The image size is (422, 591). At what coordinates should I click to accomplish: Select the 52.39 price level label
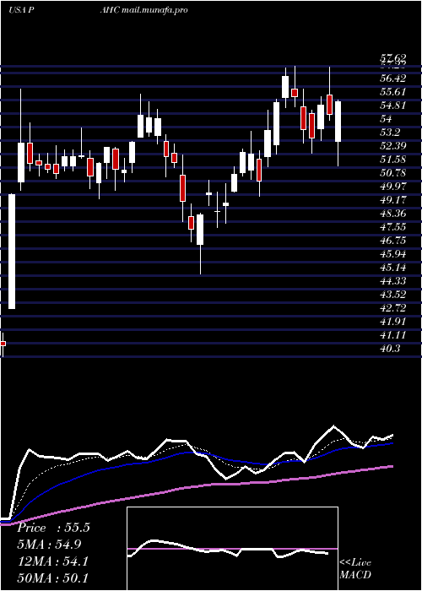coord(393,146)
